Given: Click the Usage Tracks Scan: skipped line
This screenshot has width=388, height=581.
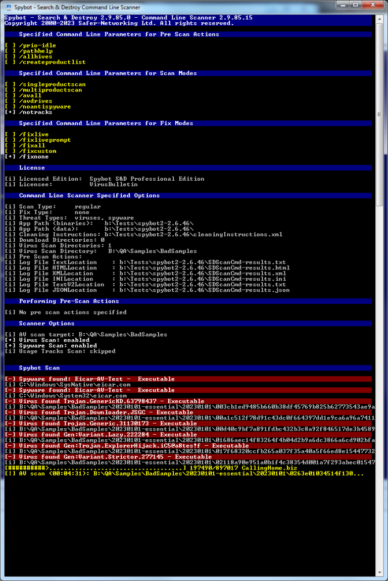Looking at the screenshot, I should (x=60, y=351).
